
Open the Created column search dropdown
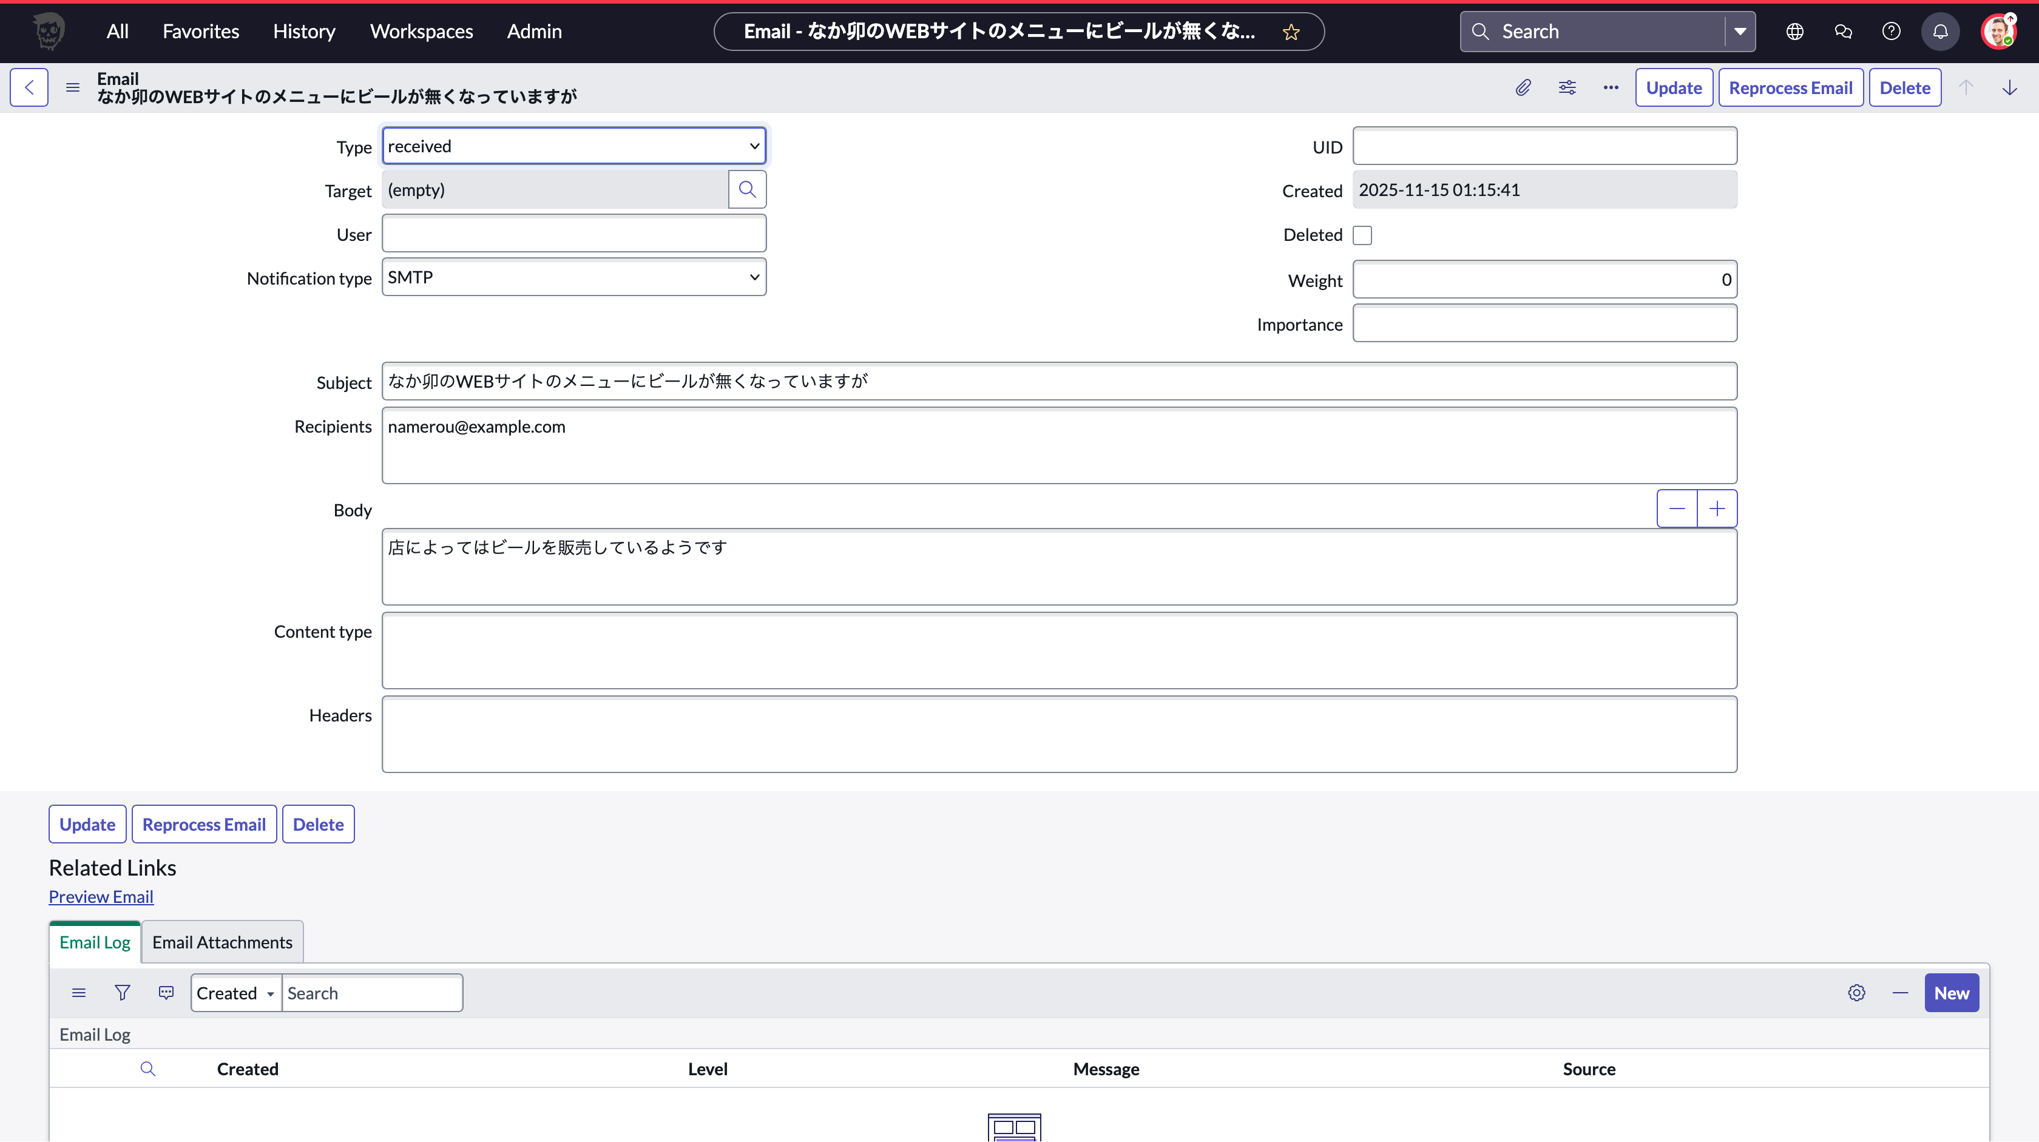tap(236, 993)
